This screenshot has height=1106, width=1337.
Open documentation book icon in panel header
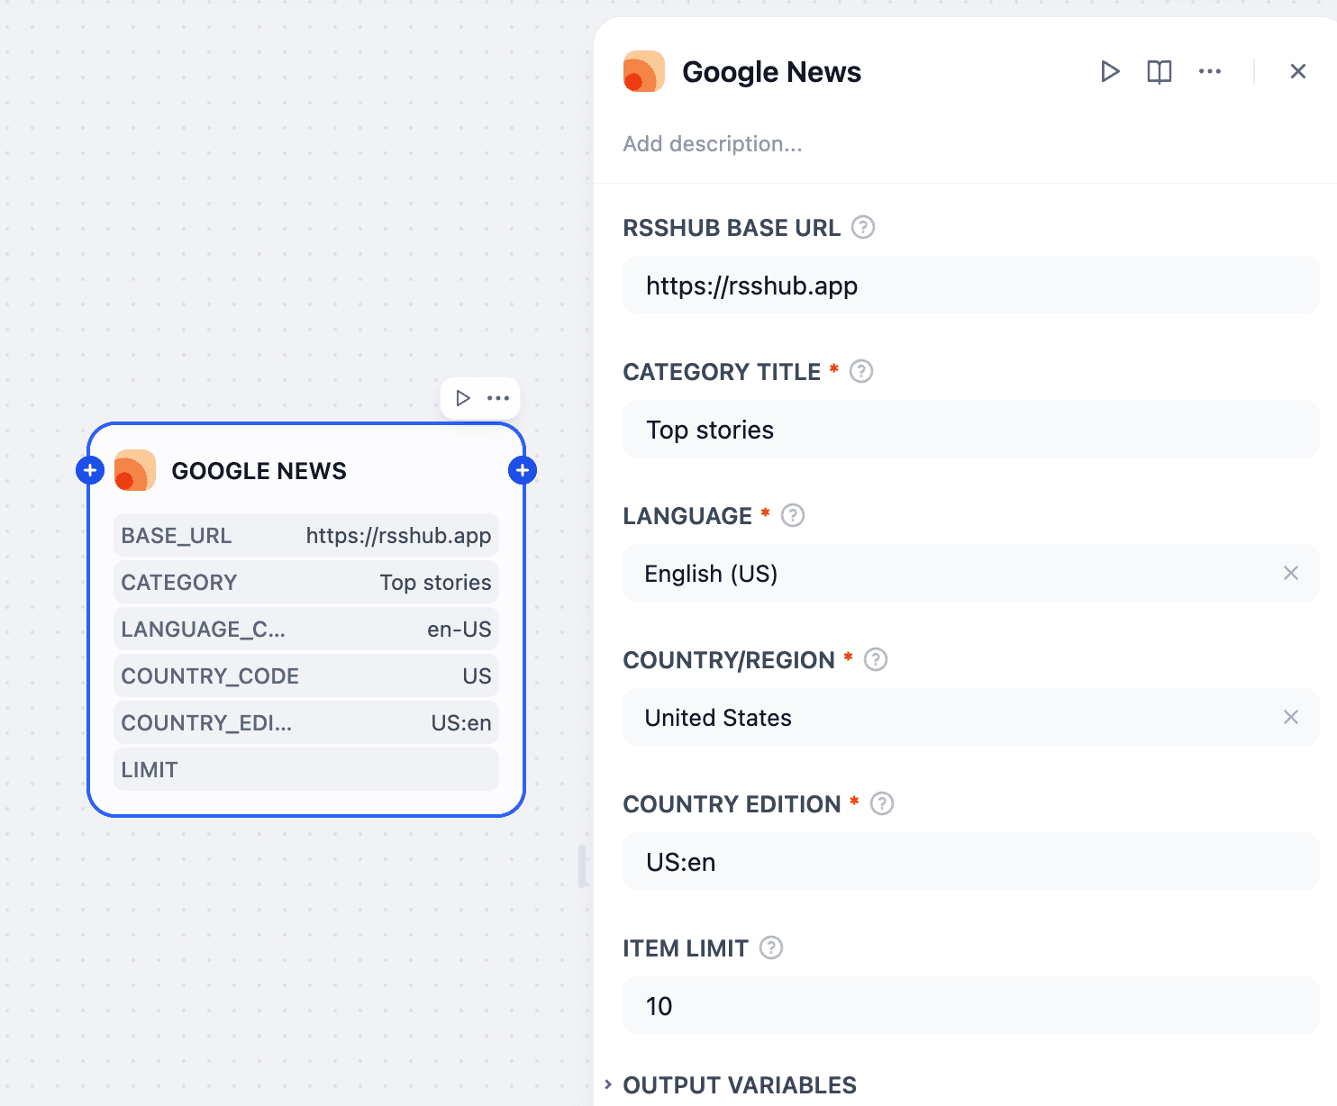[1159, 71]
